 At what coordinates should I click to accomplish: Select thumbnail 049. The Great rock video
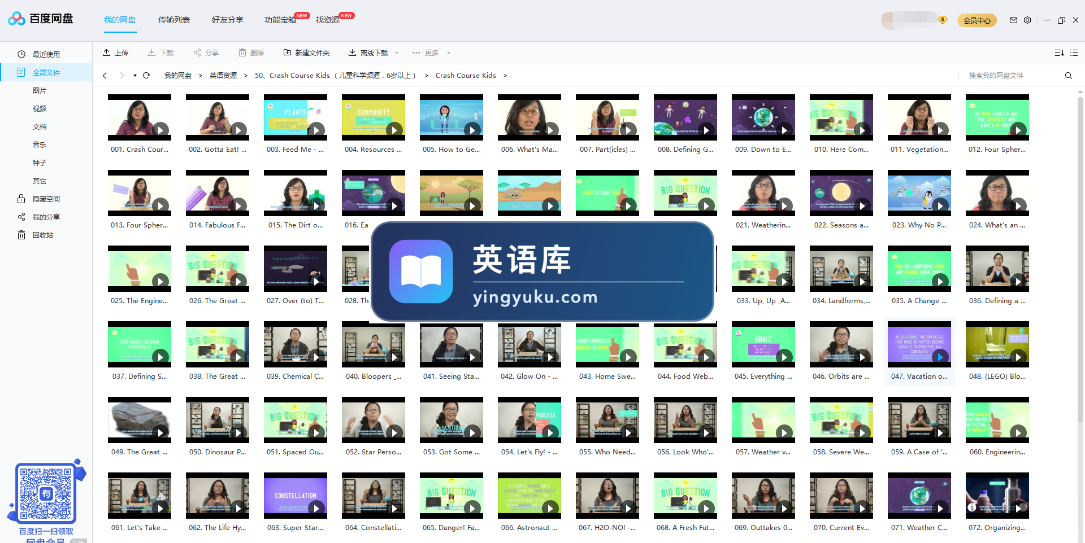pyautogui.click(x=140, y=420)
